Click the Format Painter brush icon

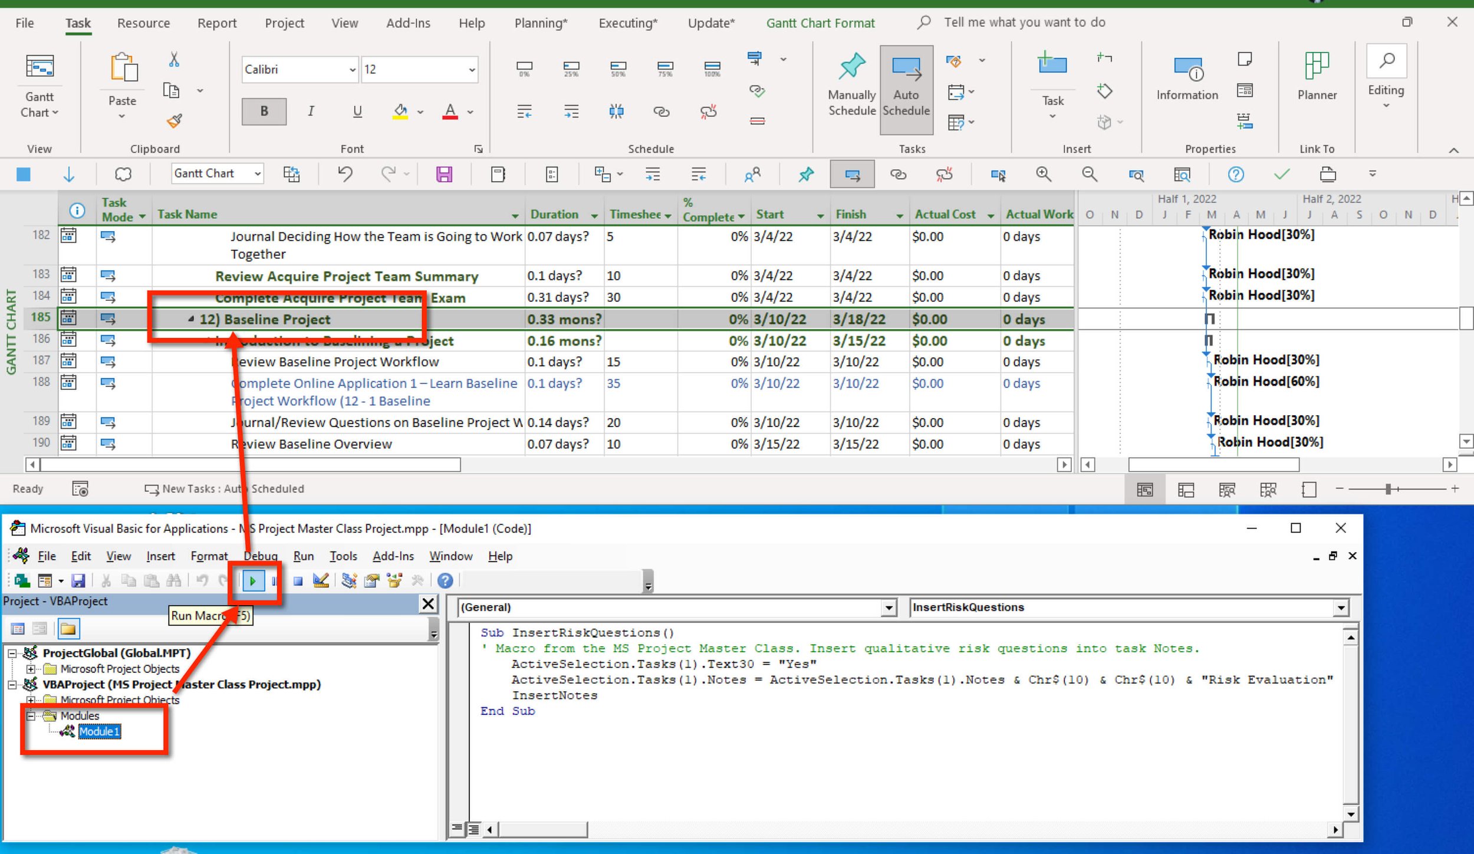click(174, 121)
